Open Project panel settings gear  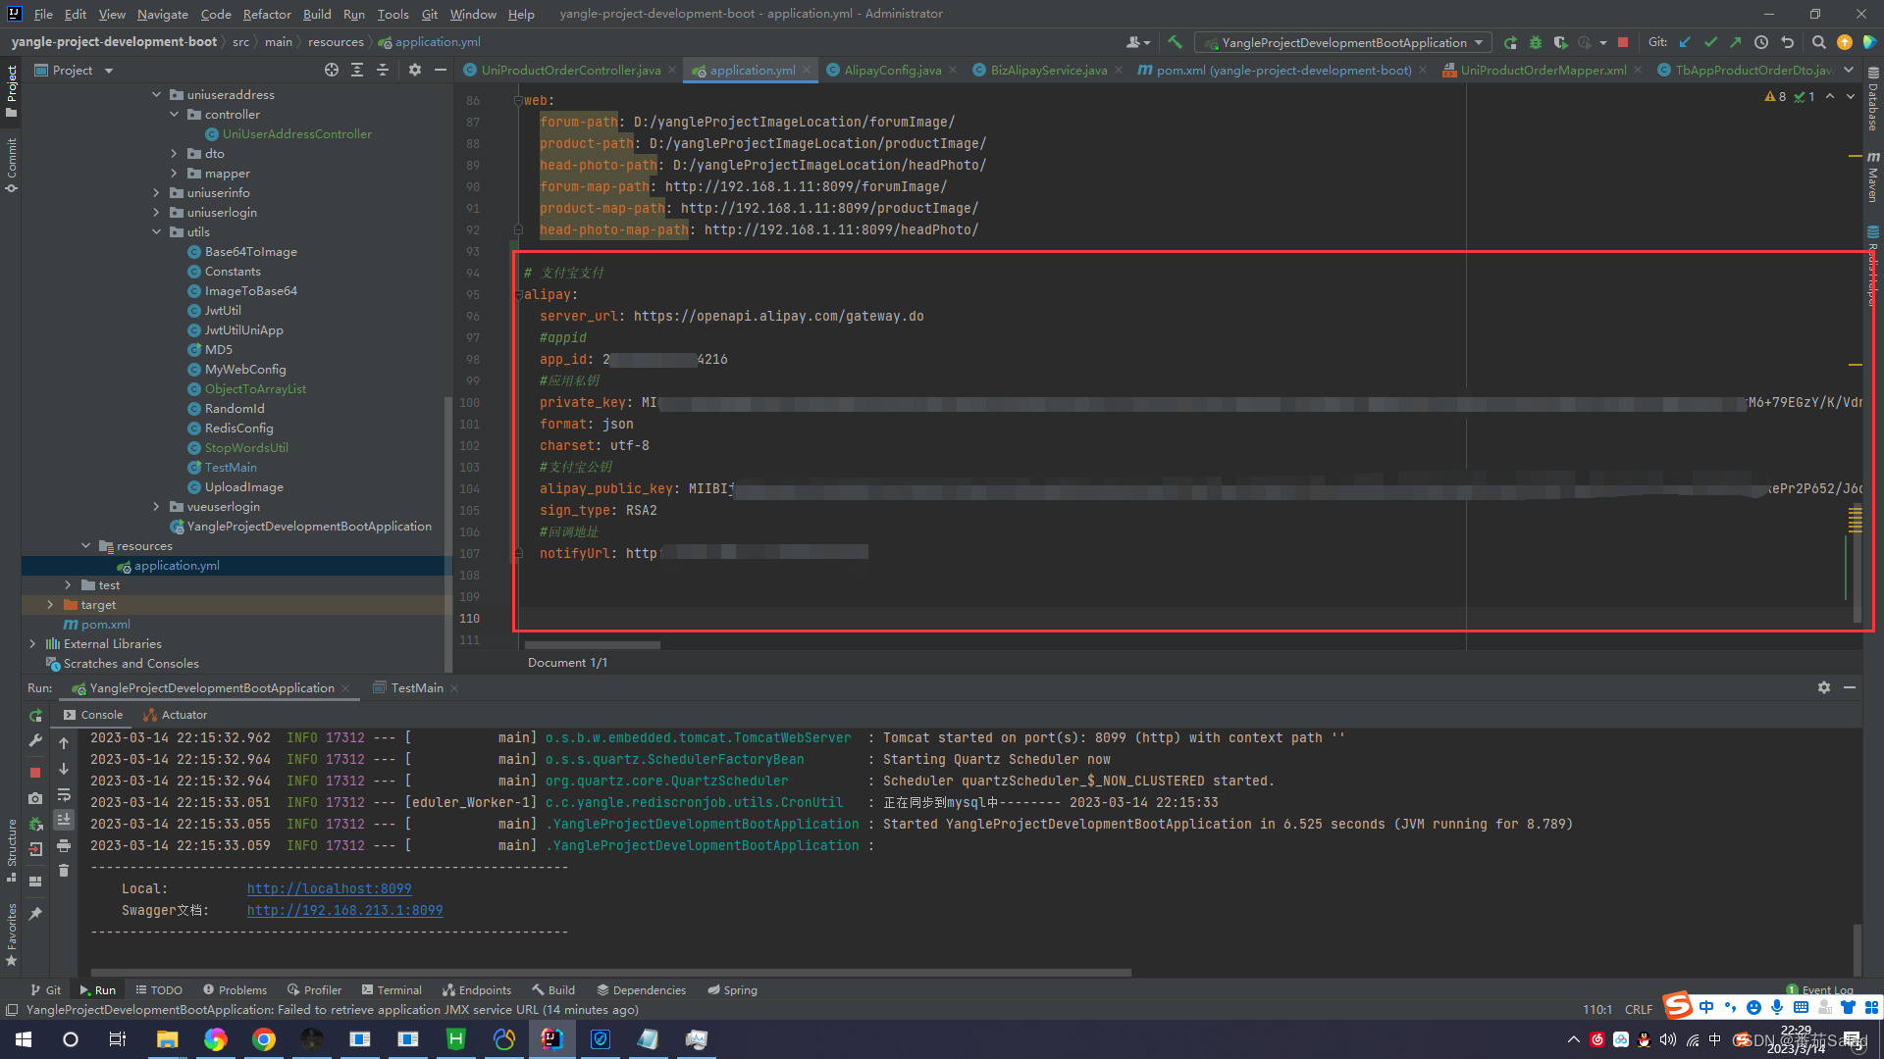pyautogui.click(x=415, y=70)
